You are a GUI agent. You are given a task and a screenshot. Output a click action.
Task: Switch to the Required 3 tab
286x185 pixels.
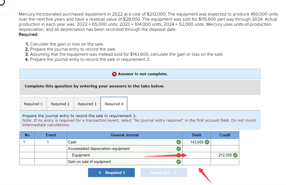click(x=87, y=104)
